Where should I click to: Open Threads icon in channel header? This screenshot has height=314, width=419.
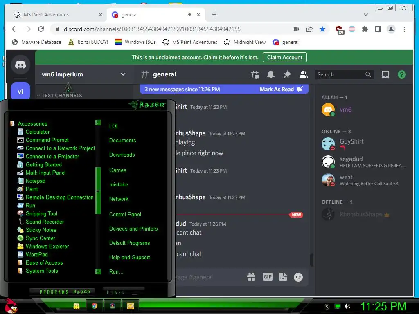255,74
